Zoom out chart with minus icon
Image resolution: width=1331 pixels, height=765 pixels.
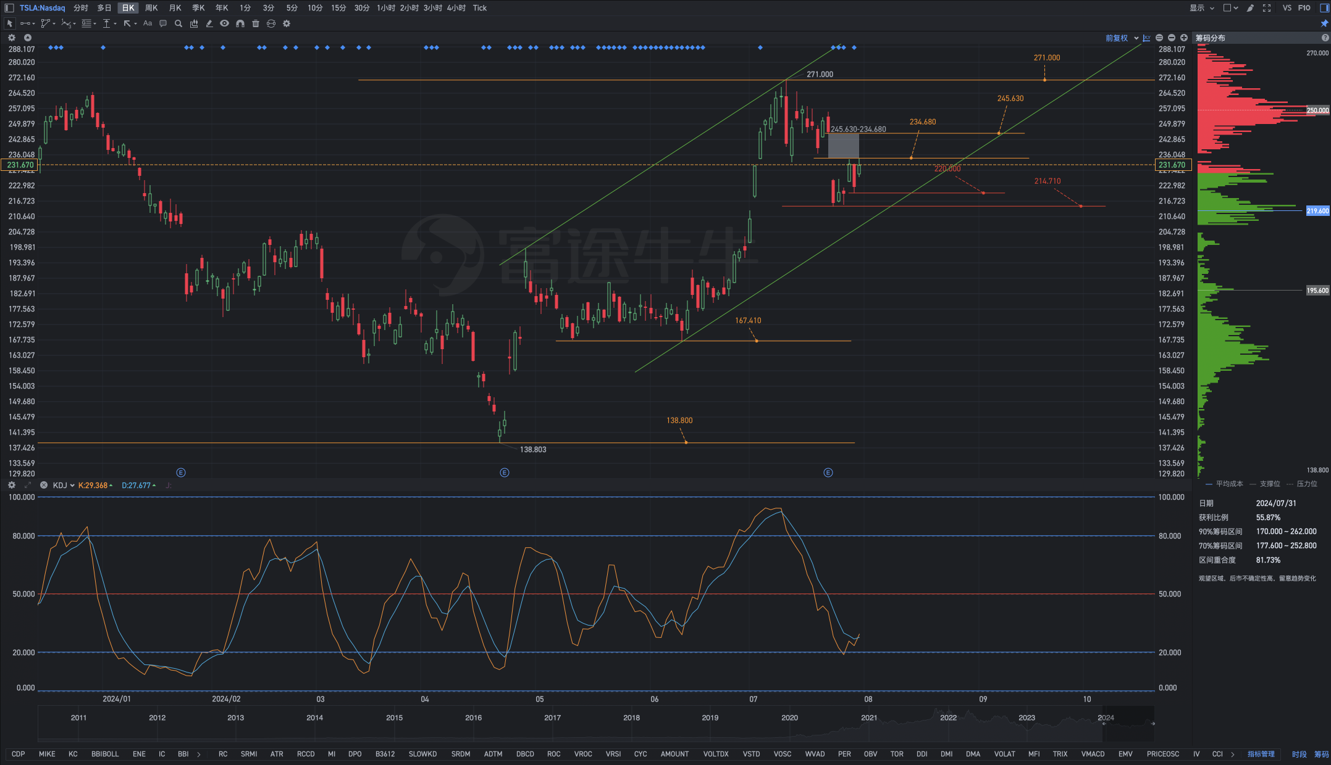pyautogui.click(x=1172, y=38)
